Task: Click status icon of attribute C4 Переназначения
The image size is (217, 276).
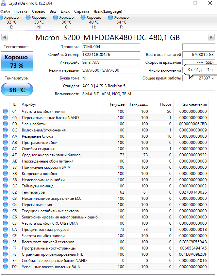Action: tap(5, 204)
